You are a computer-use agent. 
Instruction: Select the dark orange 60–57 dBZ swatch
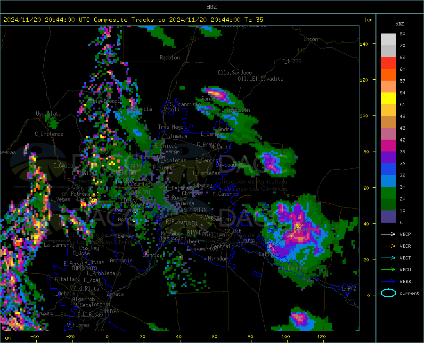pyautogui.click(x=388, y=75)
